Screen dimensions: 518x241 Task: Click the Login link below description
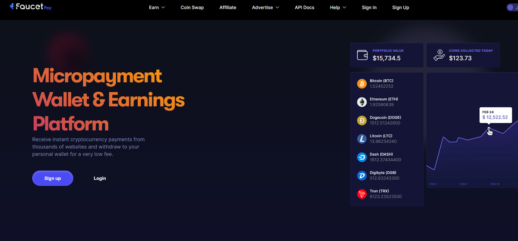pos(100,178)
